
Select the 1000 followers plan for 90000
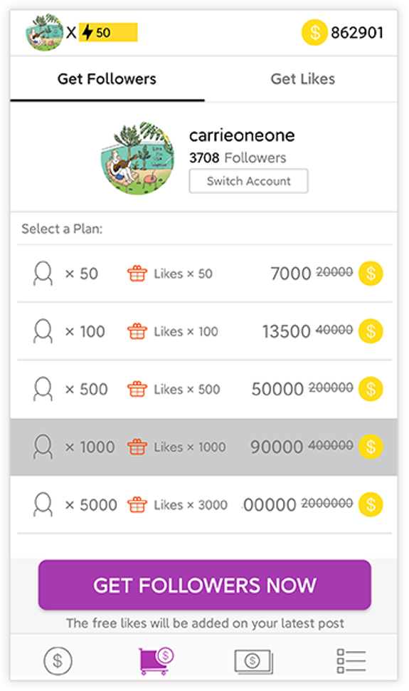click(204, 447)
